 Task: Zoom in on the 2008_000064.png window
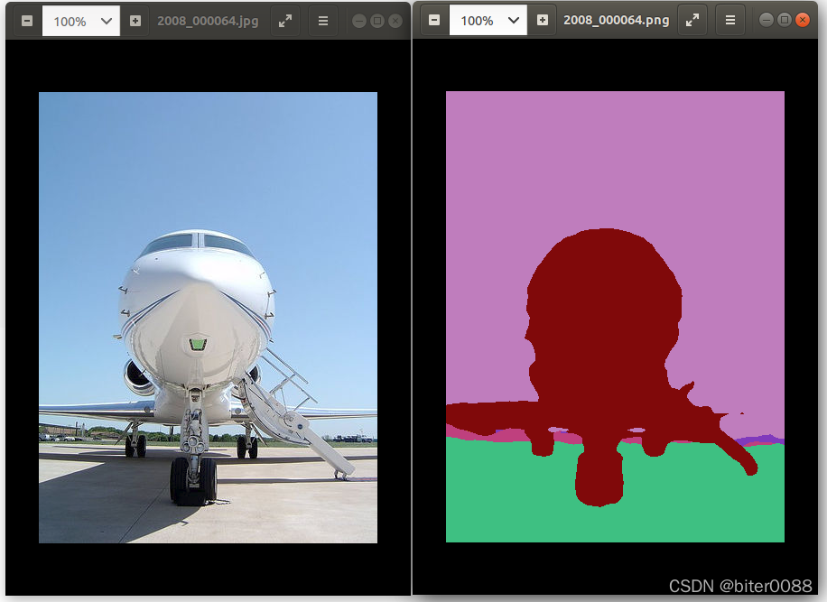coord(543,20)
